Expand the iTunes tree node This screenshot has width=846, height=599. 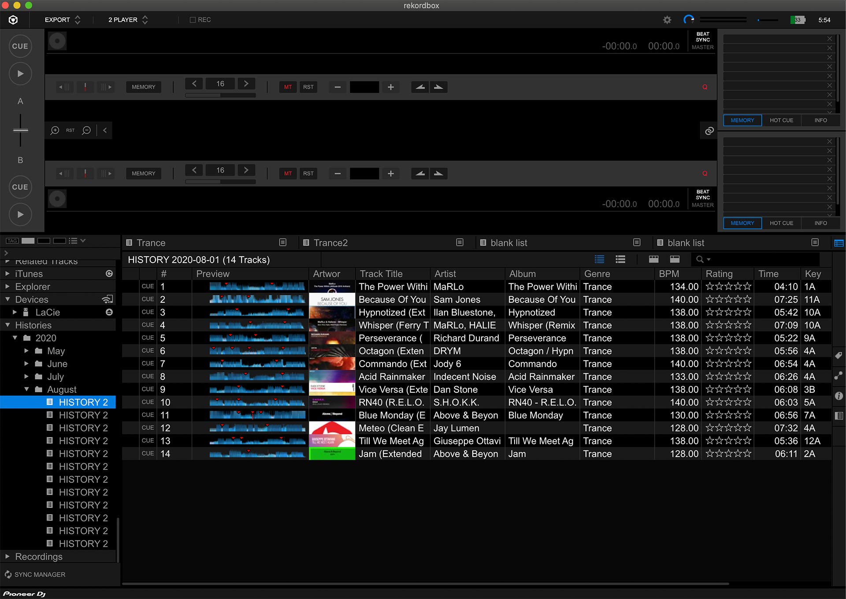coord(7,274)
